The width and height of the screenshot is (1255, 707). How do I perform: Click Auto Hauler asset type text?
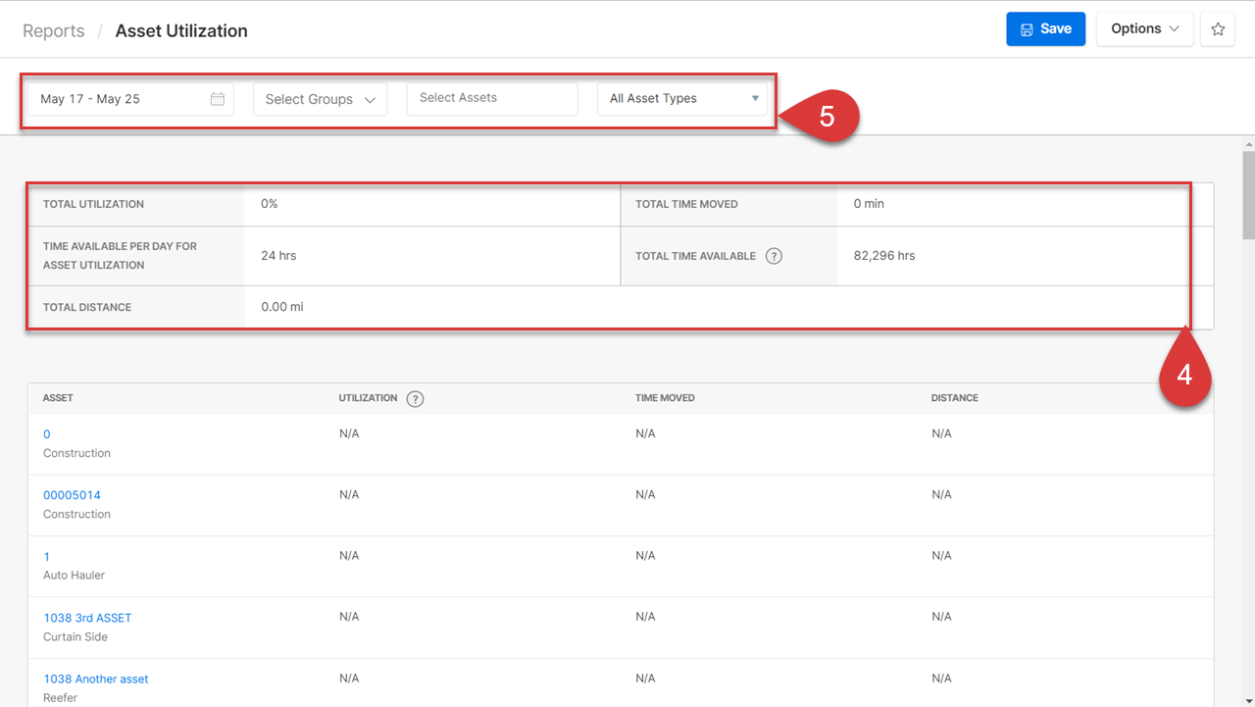click(x=74, y=576)
